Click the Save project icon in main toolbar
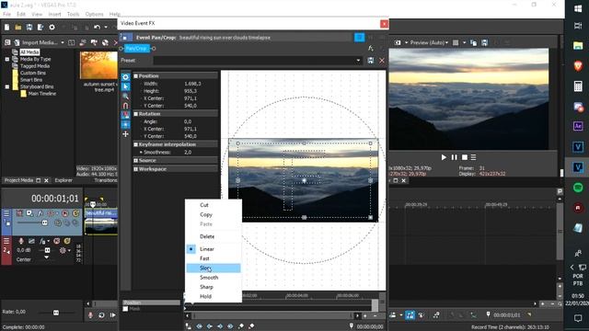The image size is (589, 331). point(29,27)
